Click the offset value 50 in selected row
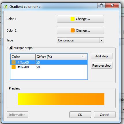This screenshot has height=124, width=124. tap(38, 63)
